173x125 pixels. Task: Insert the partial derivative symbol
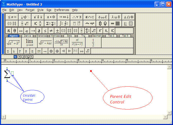pos(39,30)
